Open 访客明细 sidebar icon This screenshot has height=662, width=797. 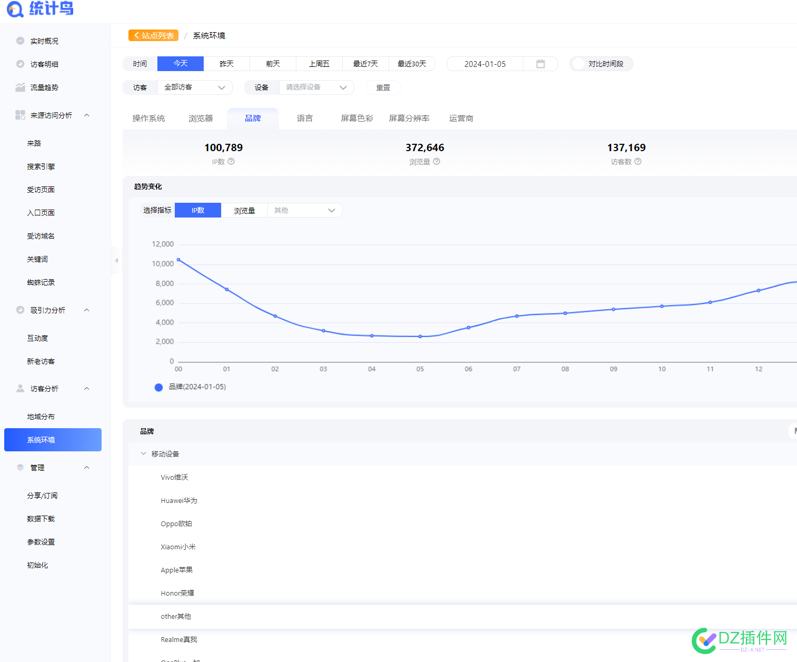click(21, 64)
